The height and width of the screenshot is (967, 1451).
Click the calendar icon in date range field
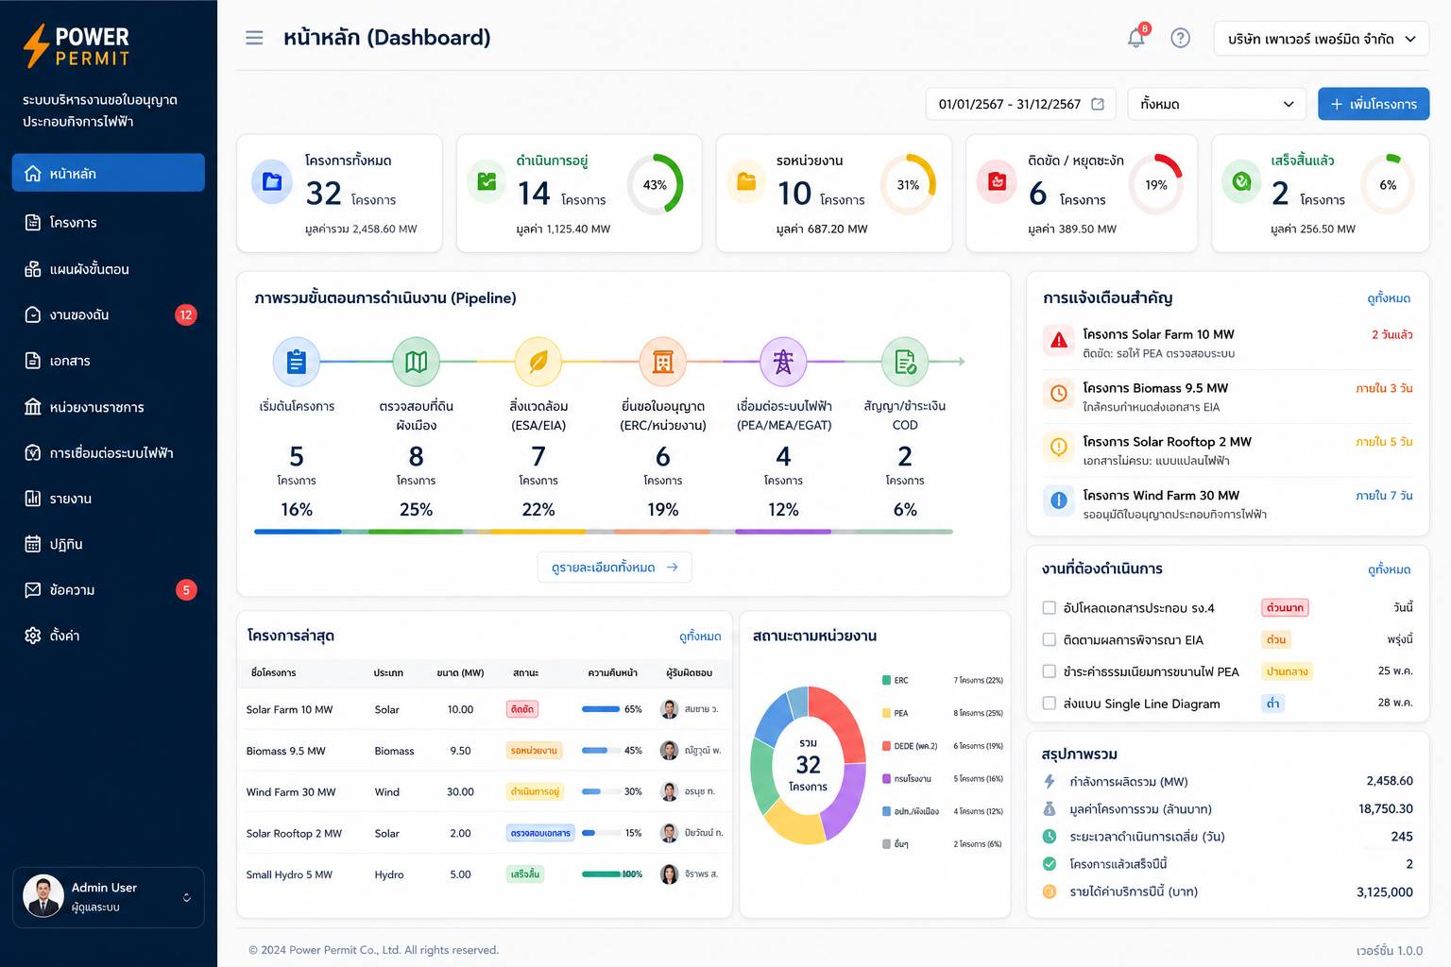[1098, 104]
